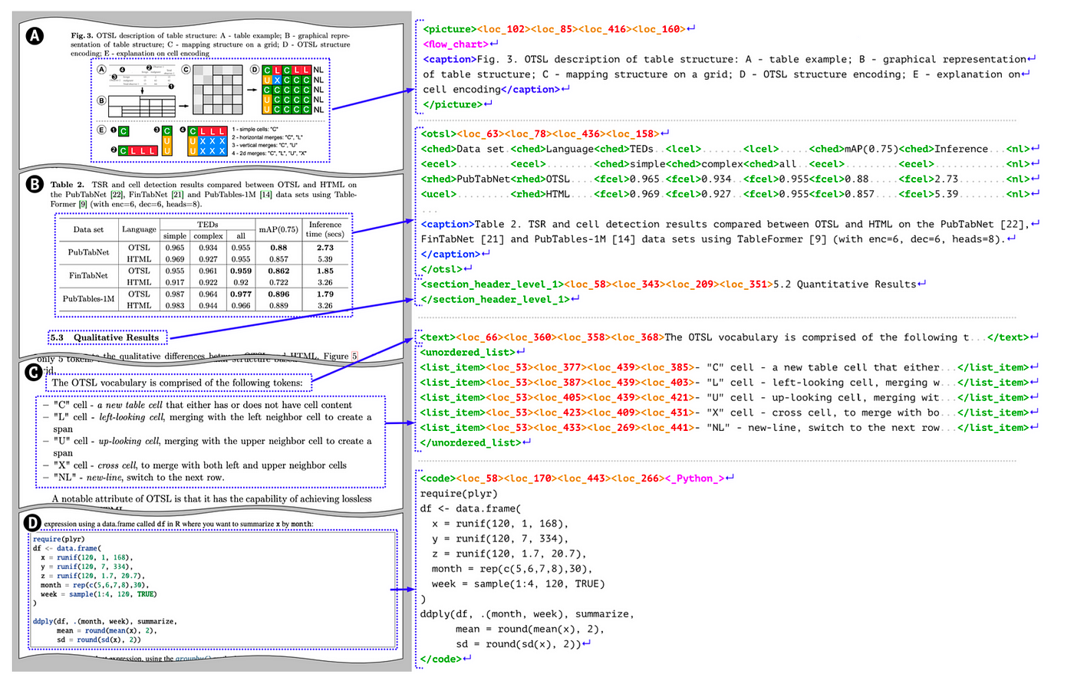Open the [22] PubTabNet reference in the left Table 2 caption
The image size is (1074, 684).
[117, 195]
